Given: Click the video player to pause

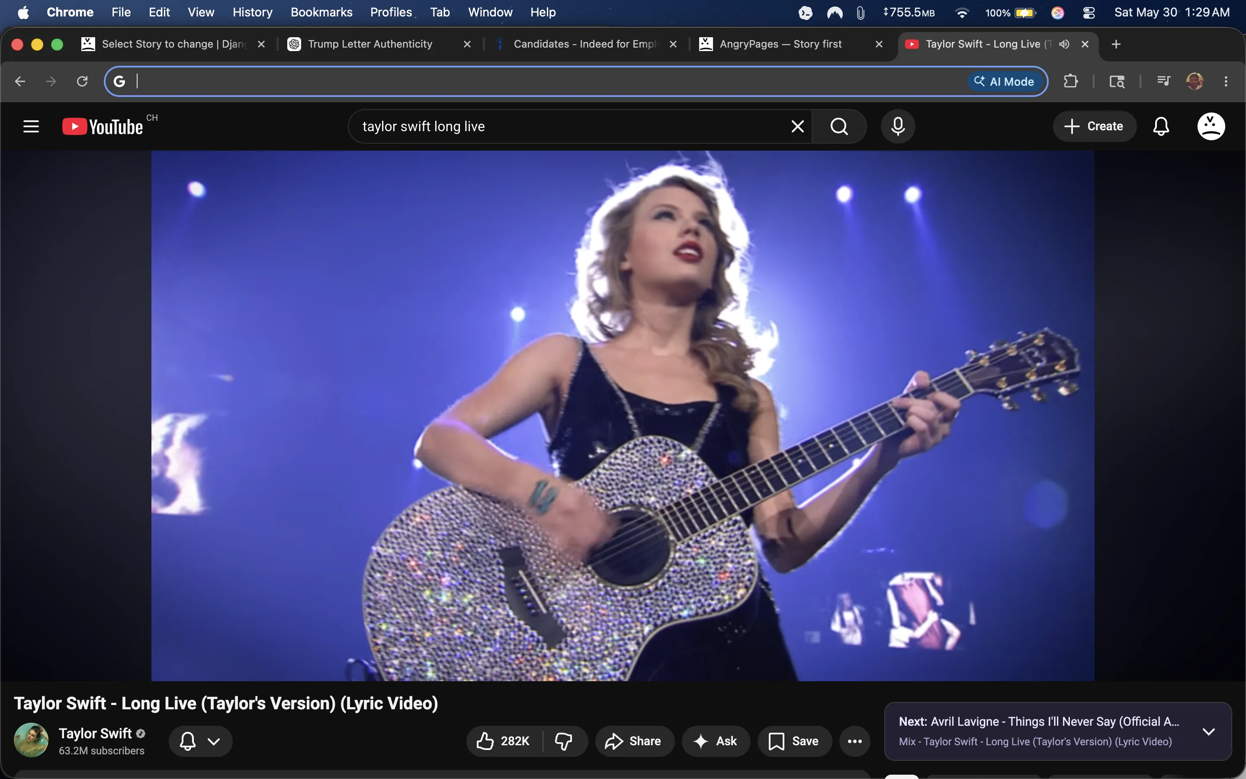Looking at the screenshot, I should coord(623,415).
